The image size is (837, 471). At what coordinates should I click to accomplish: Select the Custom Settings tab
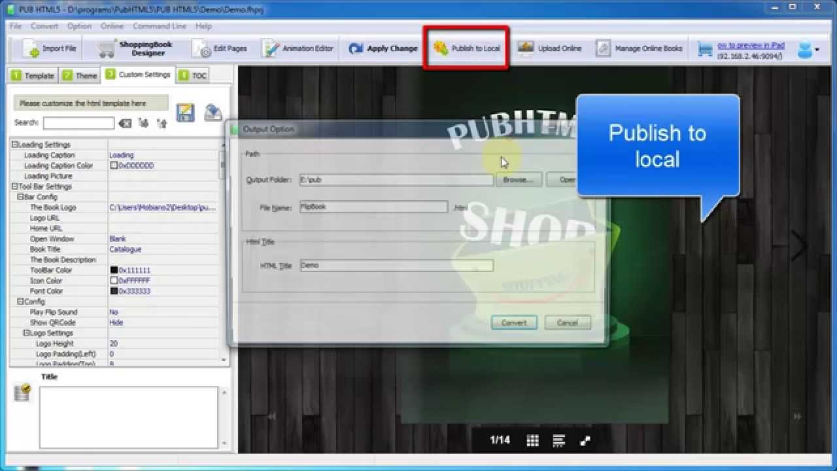(x=138, y=75)
